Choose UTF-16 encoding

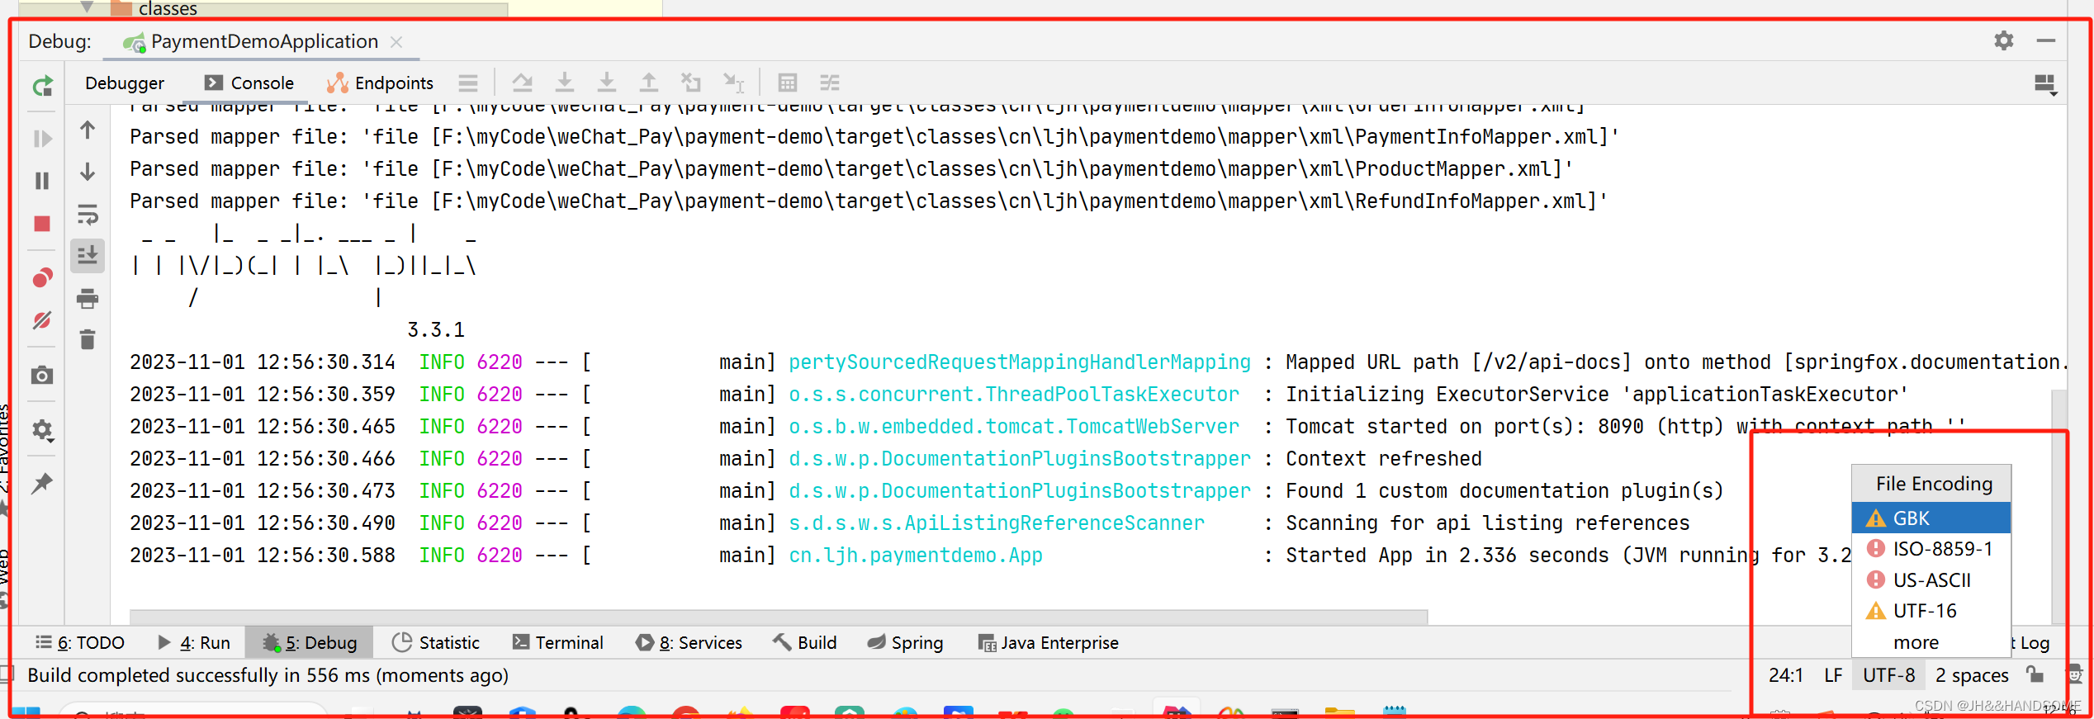(1931, 611)
